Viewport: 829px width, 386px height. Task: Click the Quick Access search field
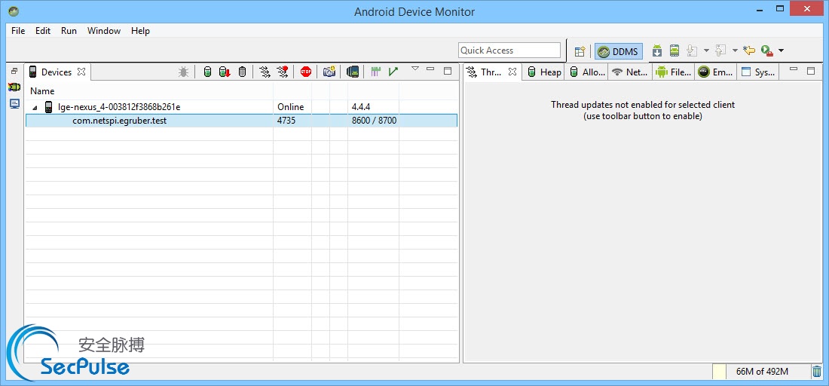(x=509, y=51)
